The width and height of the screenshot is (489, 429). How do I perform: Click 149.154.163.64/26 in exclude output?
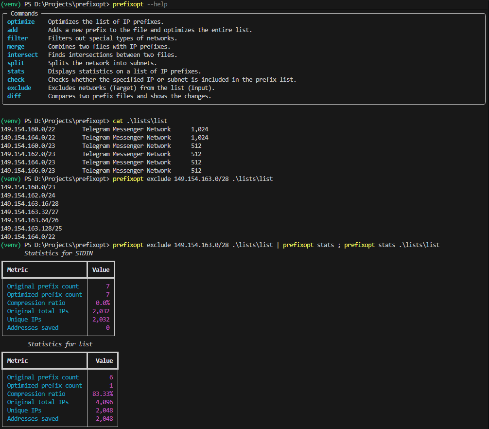30,220
